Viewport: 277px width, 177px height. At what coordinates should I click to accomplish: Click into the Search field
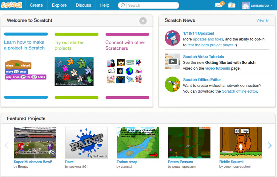click(x=152, y=6)
